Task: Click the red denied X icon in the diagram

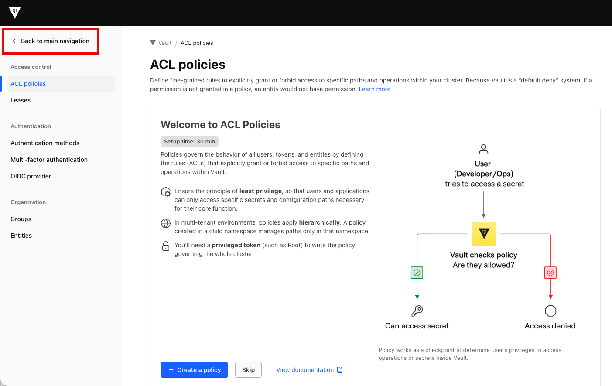Action: click(x=550, y=273)
